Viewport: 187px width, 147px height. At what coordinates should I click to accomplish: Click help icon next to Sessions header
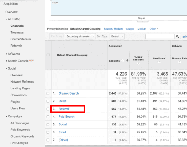point(123,61)
